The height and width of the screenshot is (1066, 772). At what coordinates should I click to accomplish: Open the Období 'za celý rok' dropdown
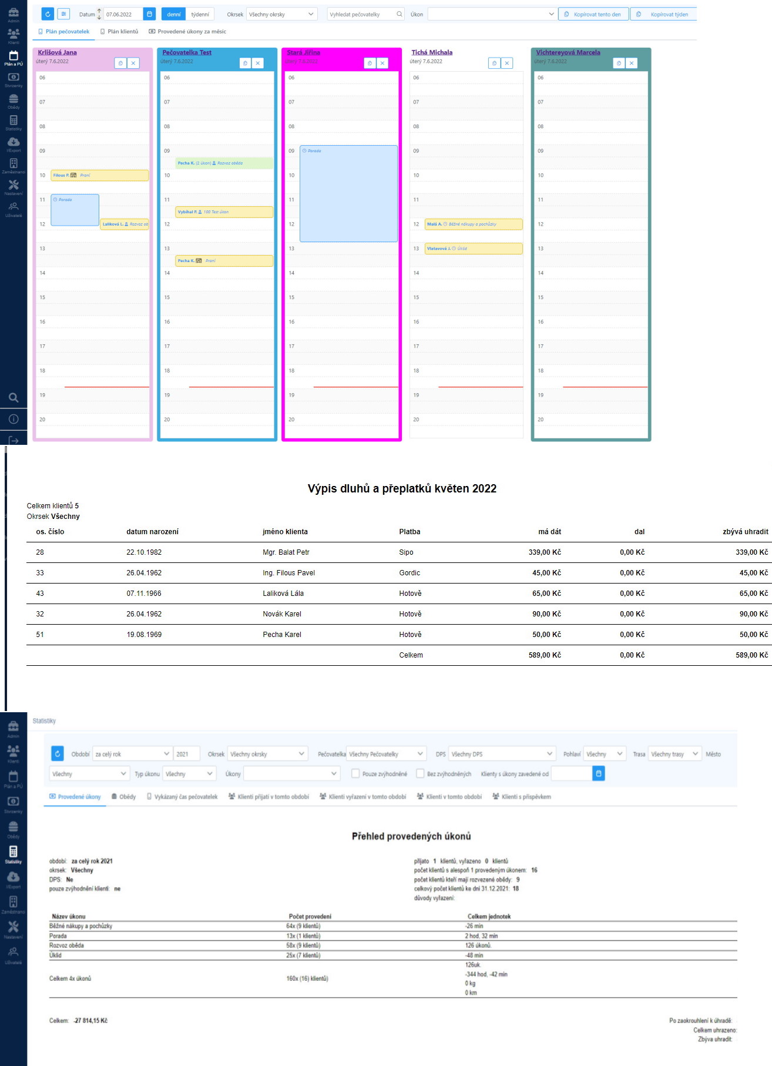pyautogui.click(x=132, y=754)
